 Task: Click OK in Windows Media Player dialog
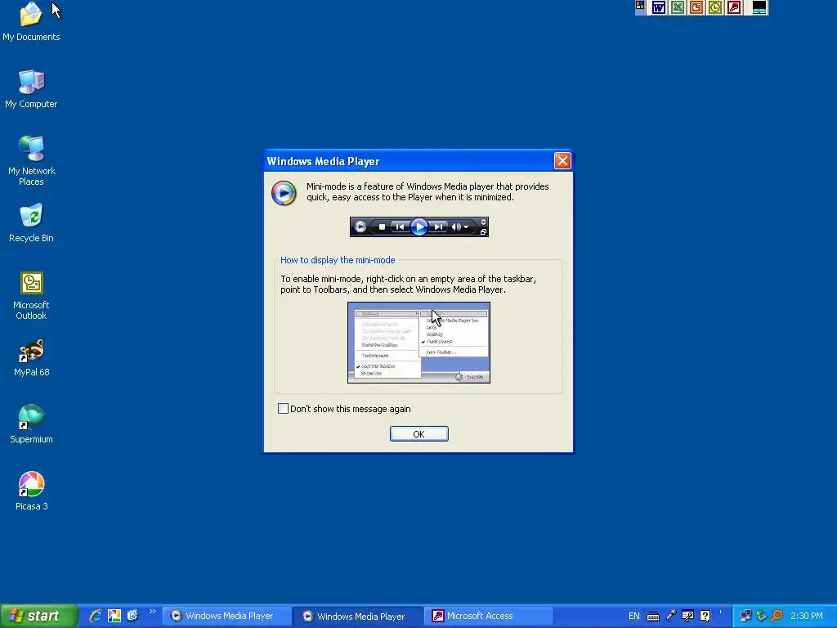pos(419,434)
